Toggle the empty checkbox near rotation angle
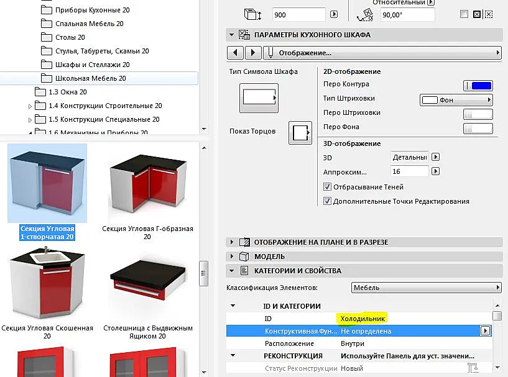The image size is (508, 377). 464,14
